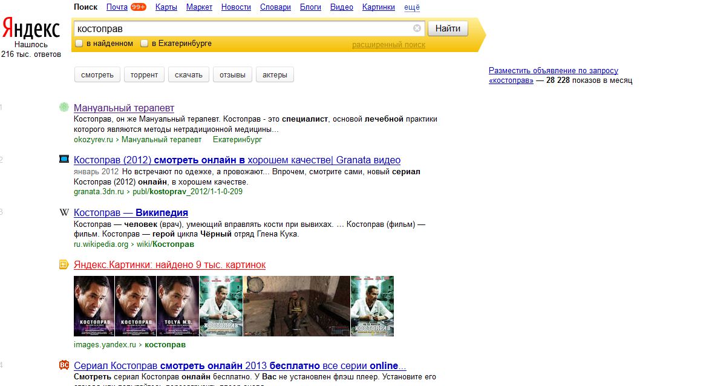This screenshot has width=709, height=386.
Task: Expand the 'ещё' services menu
Action: point(412,7)
